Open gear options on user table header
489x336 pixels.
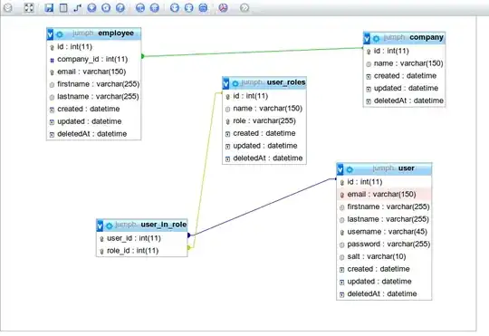(x=350, y=169)
